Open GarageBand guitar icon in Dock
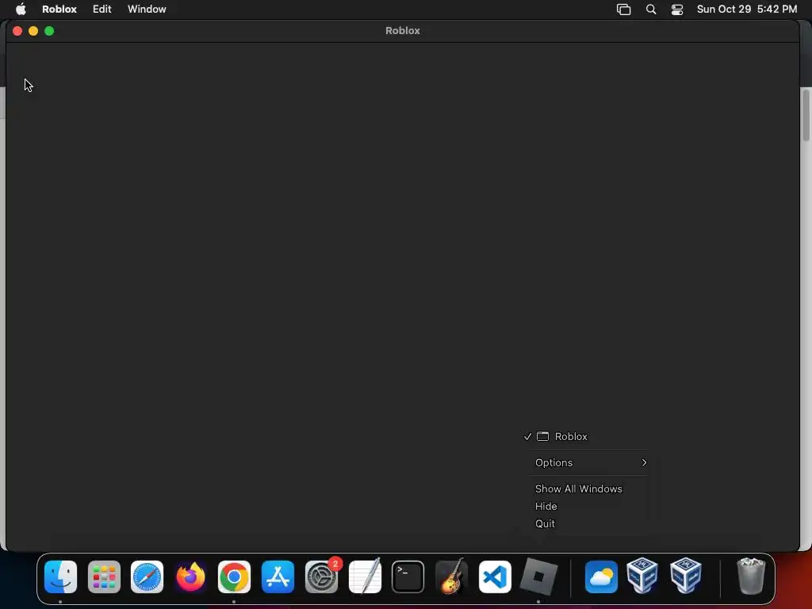This screenshot has width=812, height=609. point(451,576)
